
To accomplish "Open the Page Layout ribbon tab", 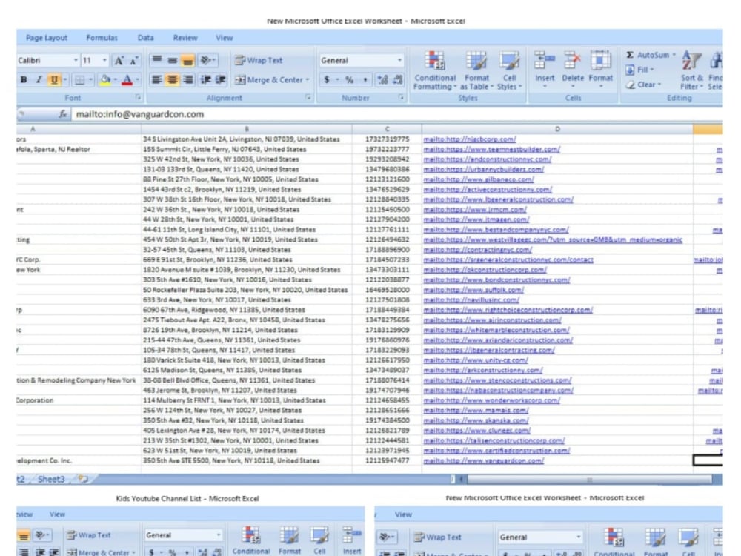I will (46, 38).
